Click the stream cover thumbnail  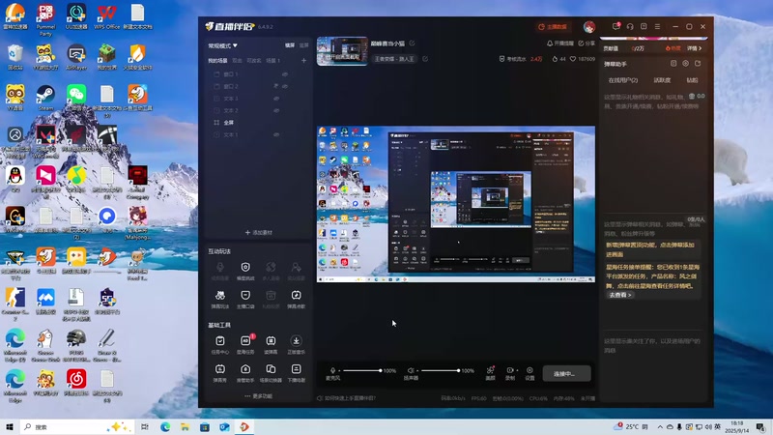(342, 51)
